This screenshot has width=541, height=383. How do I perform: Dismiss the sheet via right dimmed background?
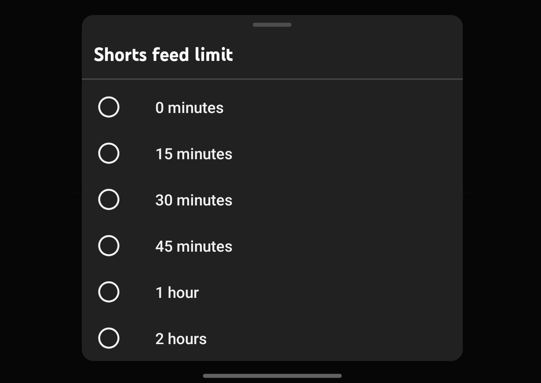point(501,191)
